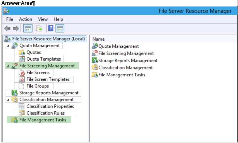This screenshot has height=143, width=238.
Task: Open the Action menu
Action: (x=26, y=19)
